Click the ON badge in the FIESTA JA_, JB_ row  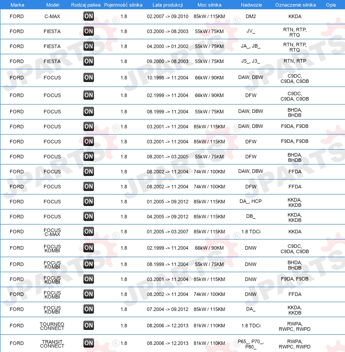88,46
